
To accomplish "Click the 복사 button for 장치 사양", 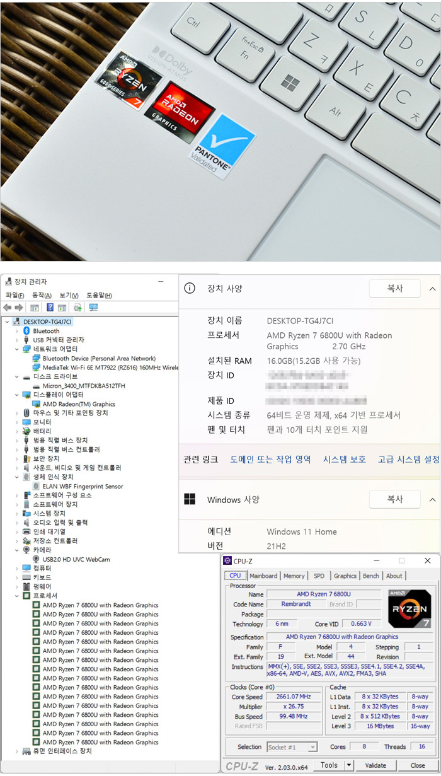I will point(394,288).
